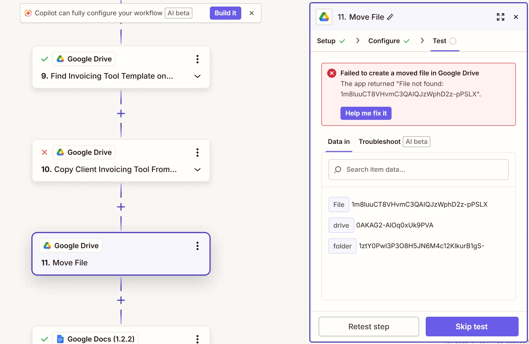The width and height of the screenshot is (529, 344).
Task: Click the pencil icon to rename Move File
Action: coord(390,17)
